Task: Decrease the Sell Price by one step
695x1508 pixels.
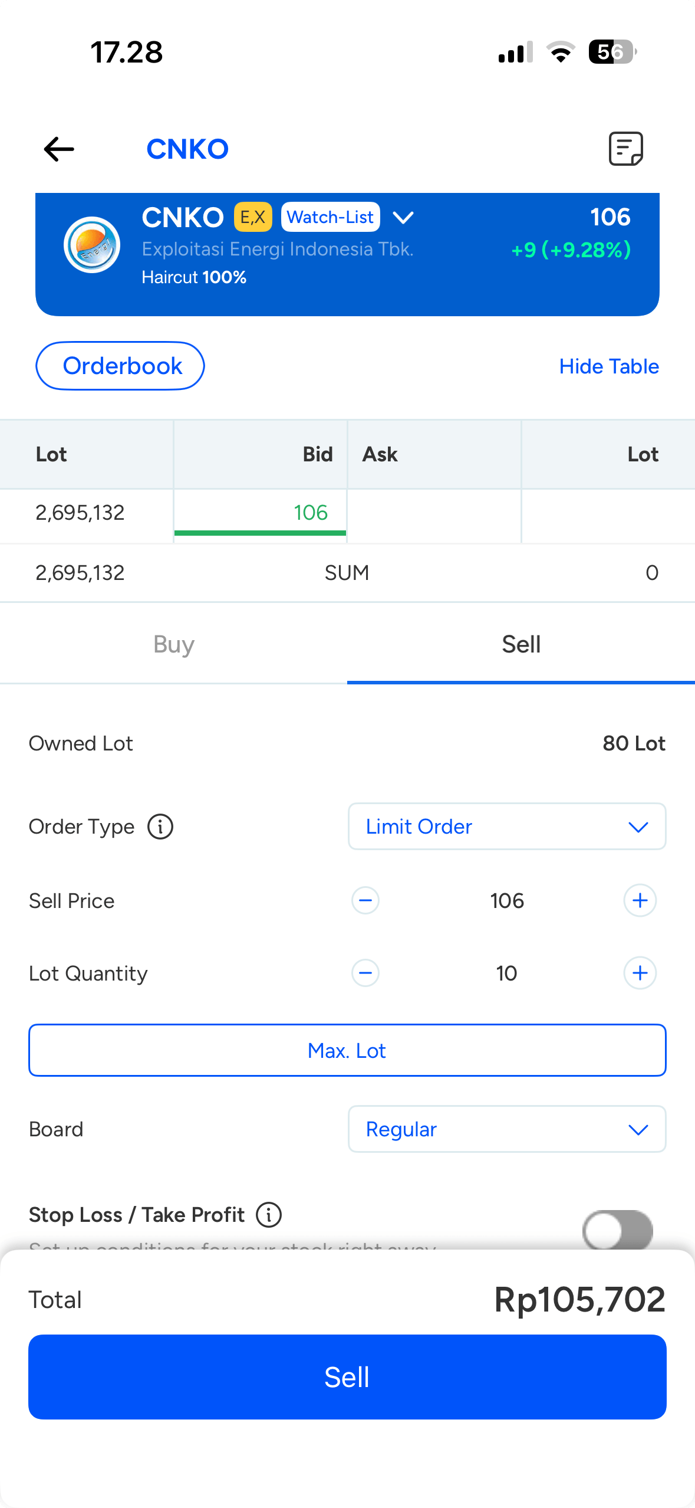Action: pyautogui.click(x=365, y=901)
